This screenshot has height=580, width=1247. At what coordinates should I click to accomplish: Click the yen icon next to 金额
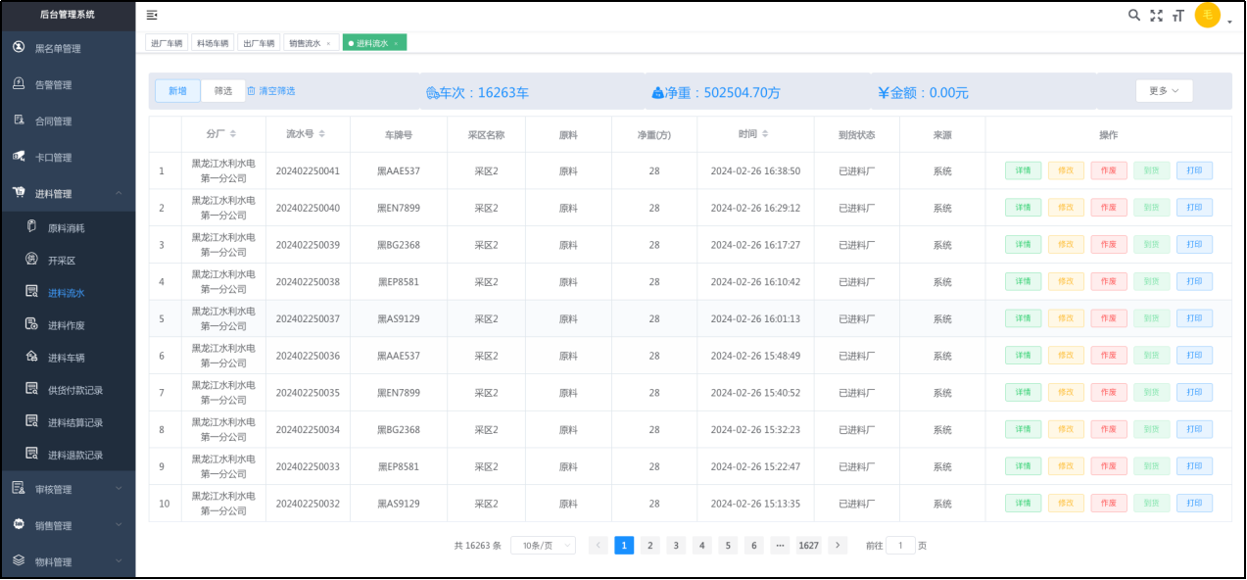(883, 93)
